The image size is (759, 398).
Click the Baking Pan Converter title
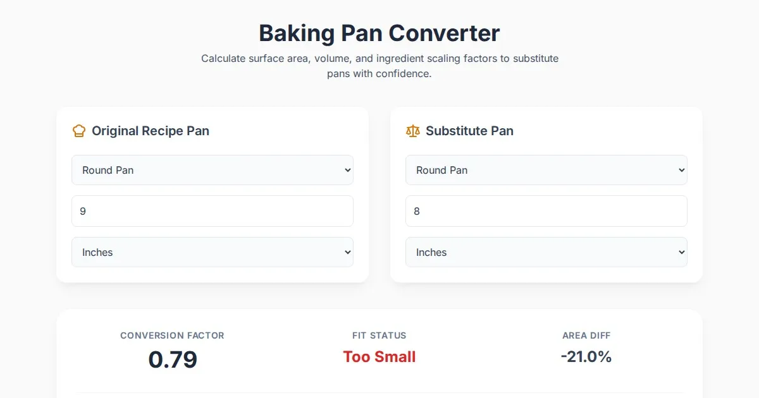pyautogui.click(x=379, y=33)
